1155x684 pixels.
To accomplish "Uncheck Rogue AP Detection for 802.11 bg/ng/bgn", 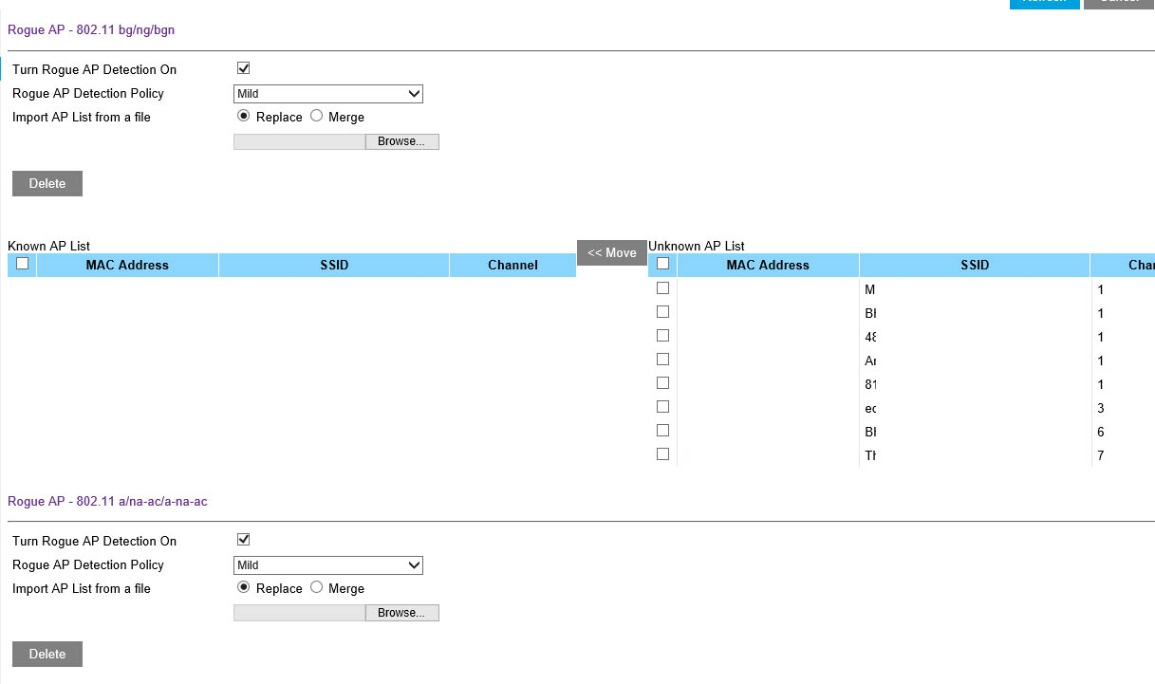I will coord(243,68).
